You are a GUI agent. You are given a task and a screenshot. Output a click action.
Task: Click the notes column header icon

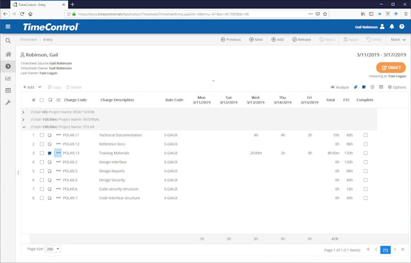tap(50, 100)
